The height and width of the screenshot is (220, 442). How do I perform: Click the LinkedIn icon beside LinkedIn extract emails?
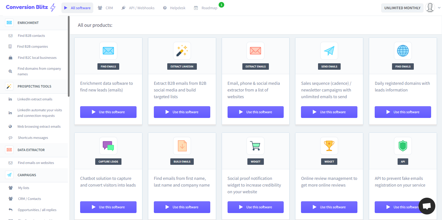point(10,99)
